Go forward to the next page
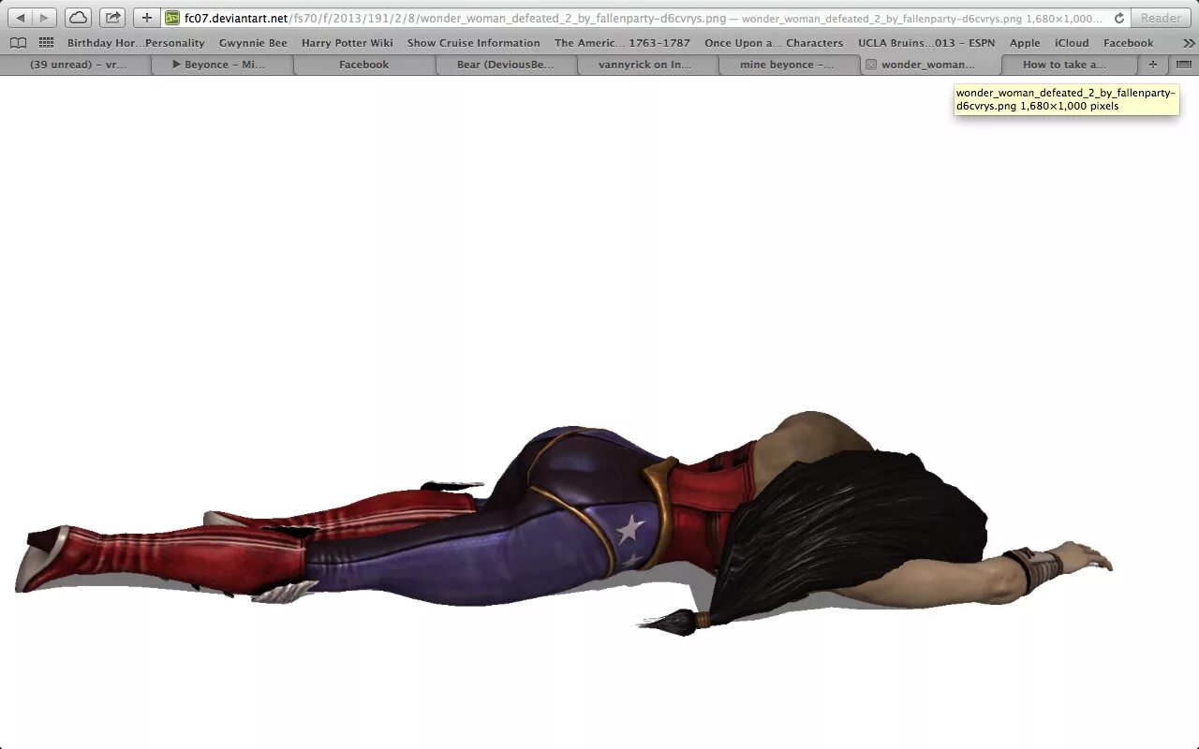Image resolution: width=1199 pixels, height=749 pixels. (44, 18)
